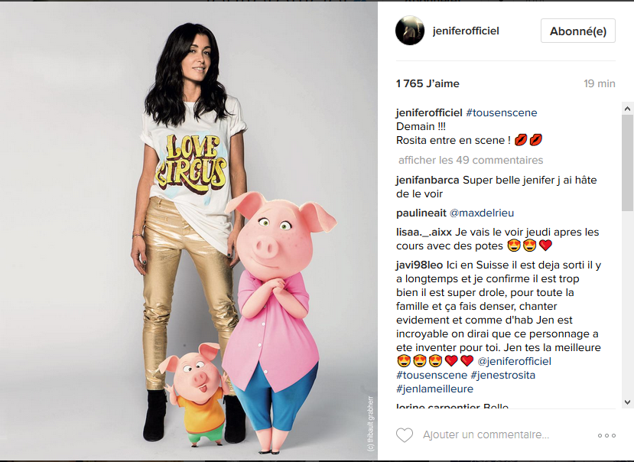This screenshot has height=462, width=634.
Task: Open paulineait commenter profile
Action: [421, 213]
